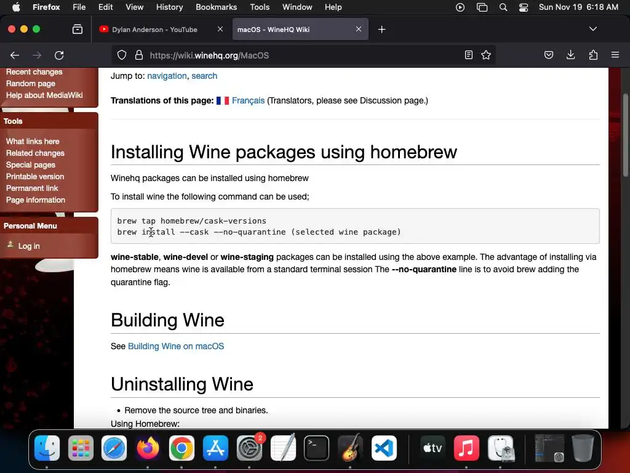Close the macOS - WineHQ Wiki tab
This screenshot has width=630, height=473.
point(359,29)
